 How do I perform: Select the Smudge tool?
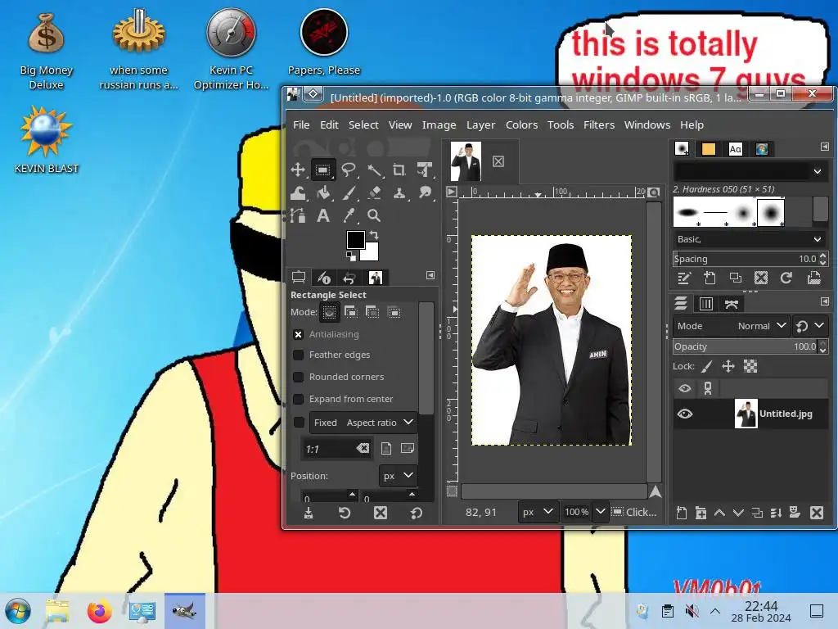(425, 193)
